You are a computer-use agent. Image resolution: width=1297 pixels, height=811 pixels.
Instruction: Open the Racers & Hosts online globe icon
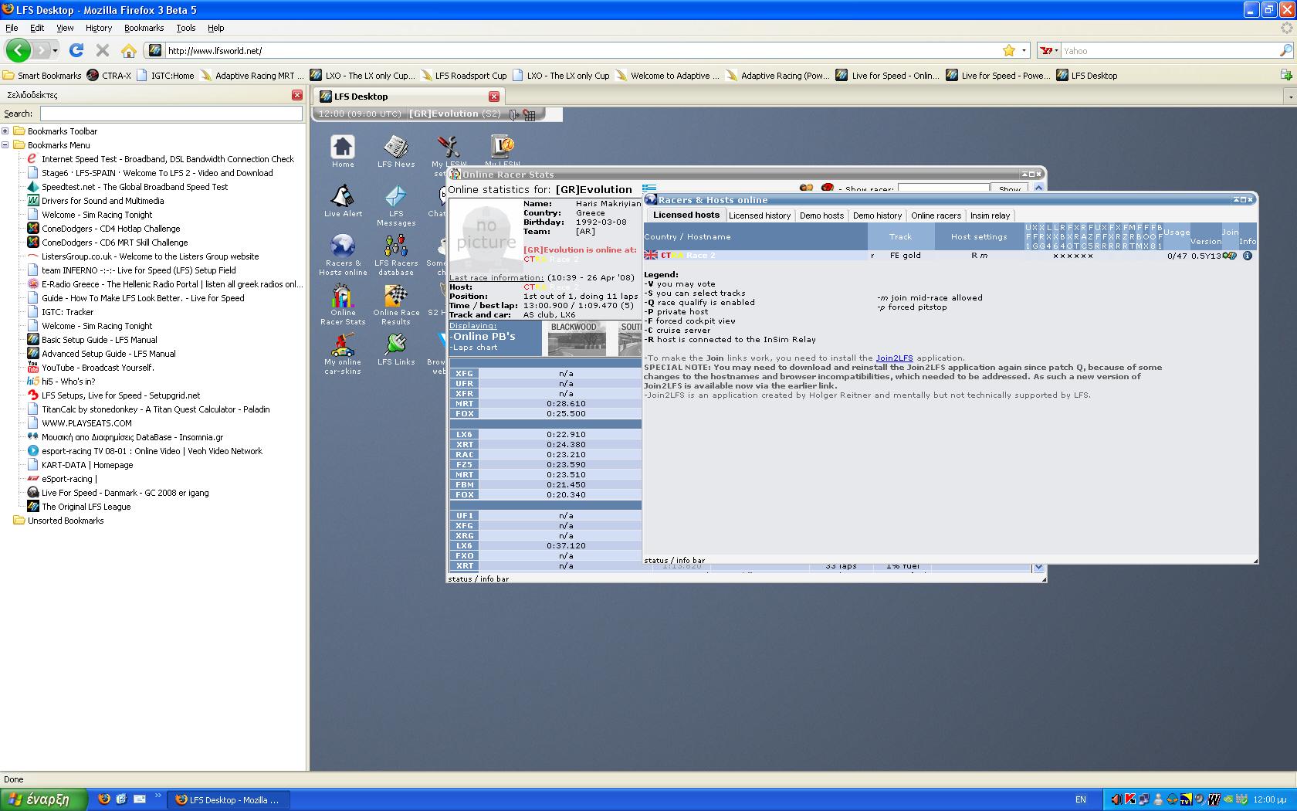(x=343, y=246)
